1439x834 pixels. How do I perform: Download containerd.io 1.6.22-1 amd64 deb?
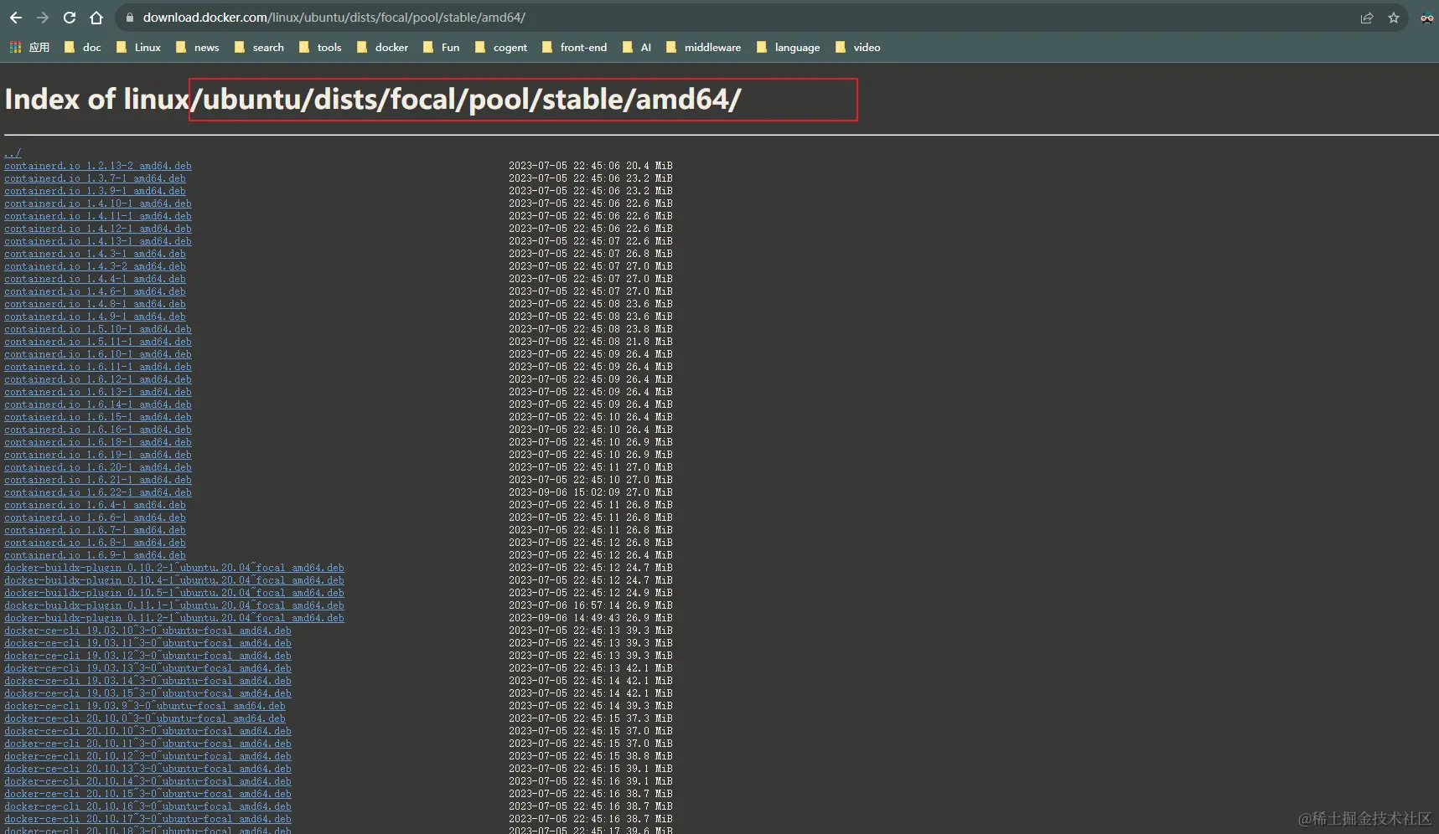point(98,492)
